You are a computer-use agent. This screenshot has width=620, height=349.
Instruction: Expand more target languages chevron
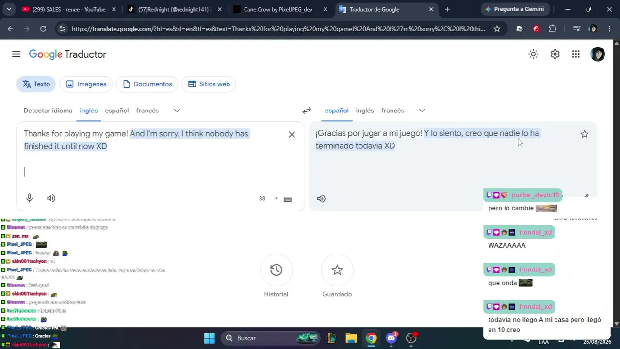click(422, 111)
